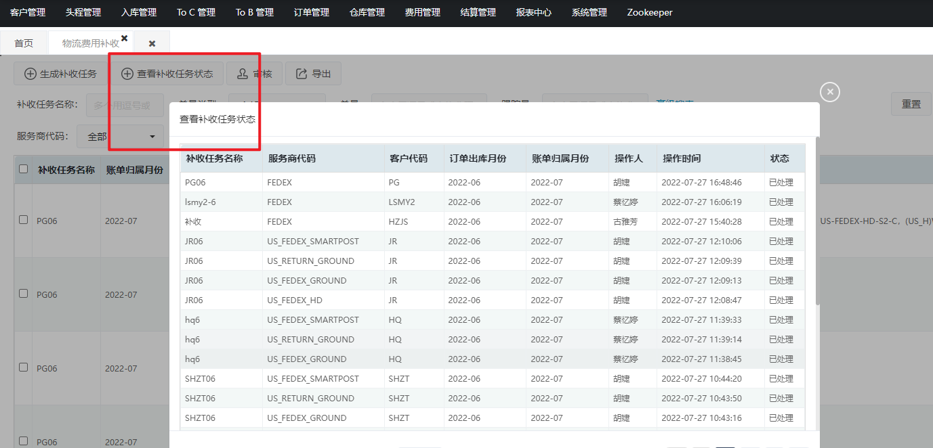Close the untitled tab beside 物流费用补收
933x448 pixels.
(x=152, y=43)
